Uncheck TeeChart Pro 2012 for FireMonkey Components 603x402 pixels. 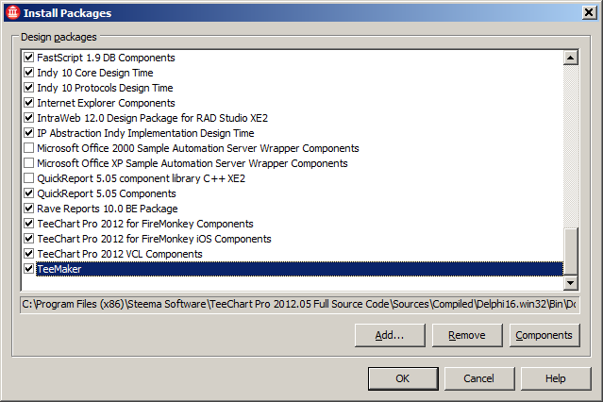click(x=29, y=224)
